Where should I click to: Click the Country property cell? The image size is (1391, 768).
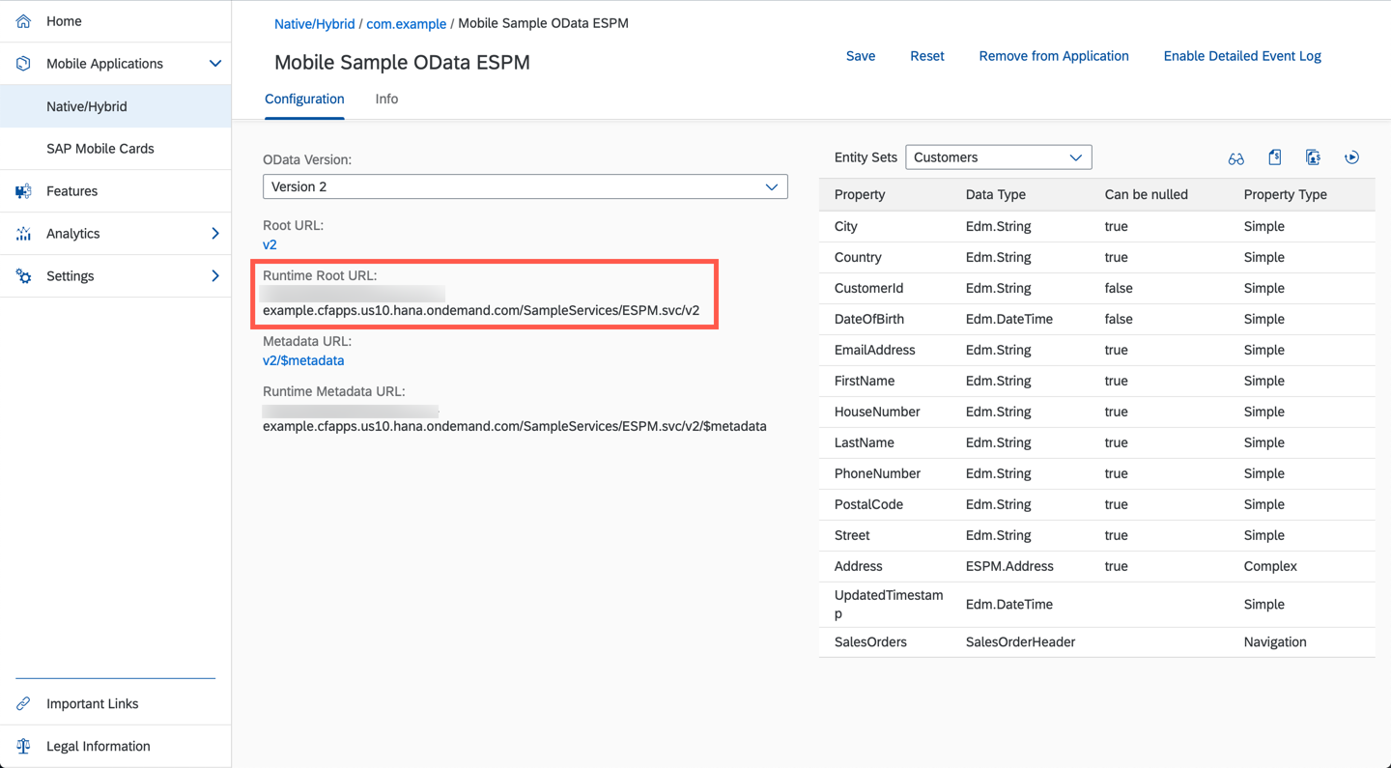858,257
